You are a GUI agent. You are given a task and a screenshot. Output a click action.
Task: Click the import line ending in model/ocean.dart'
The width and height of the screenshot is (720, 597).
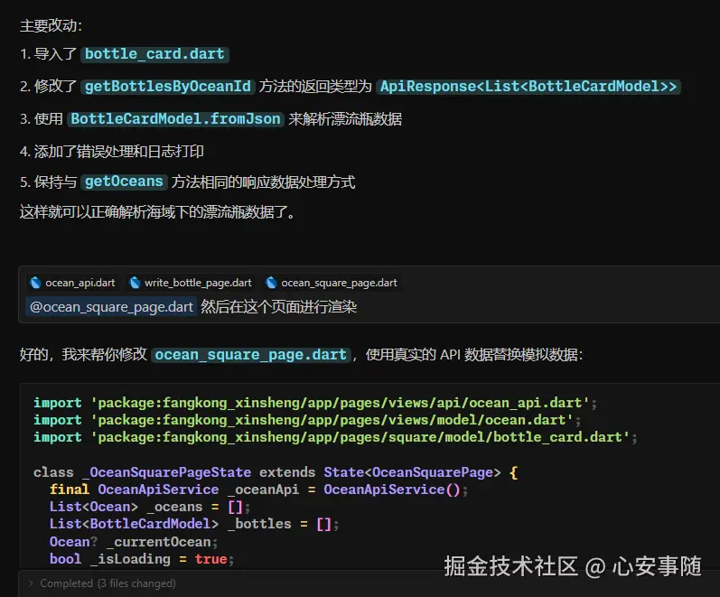coord(307,420)
